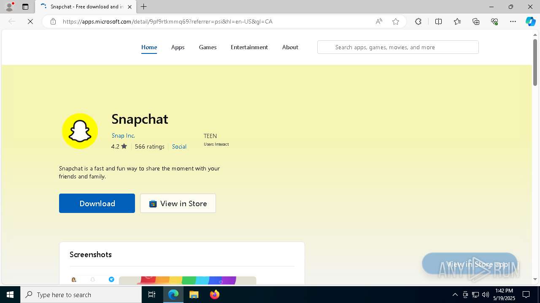Open the About page
This screenshot has height=303, width=540.
[x=290, y=47]
